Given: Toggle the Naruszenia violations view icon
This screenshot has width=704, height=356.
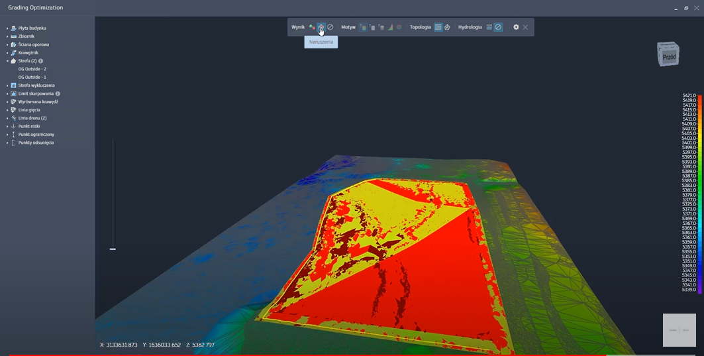Looking at the screenshot, I should 321,27.
